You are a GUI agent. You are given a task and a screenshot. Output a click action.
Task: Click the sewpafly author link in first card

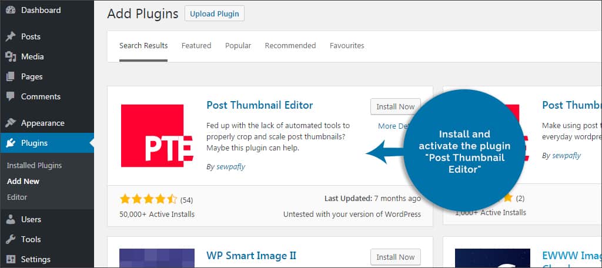point(230,167)
